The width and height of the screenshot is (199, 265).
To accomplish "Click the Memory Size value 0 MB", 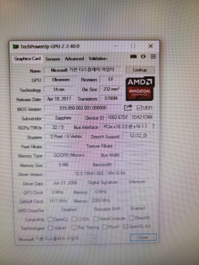I will [64, 165].
